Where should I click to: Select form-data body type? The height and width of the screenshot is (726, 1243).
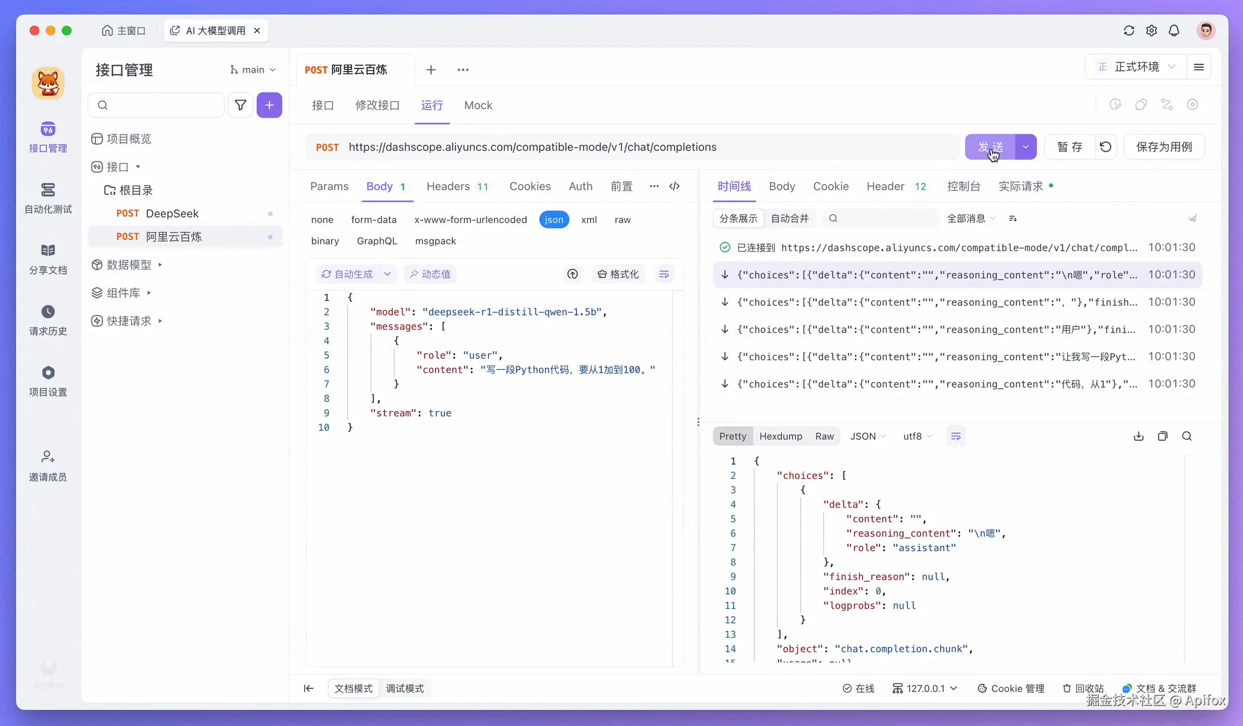click(x=374, y=220)
